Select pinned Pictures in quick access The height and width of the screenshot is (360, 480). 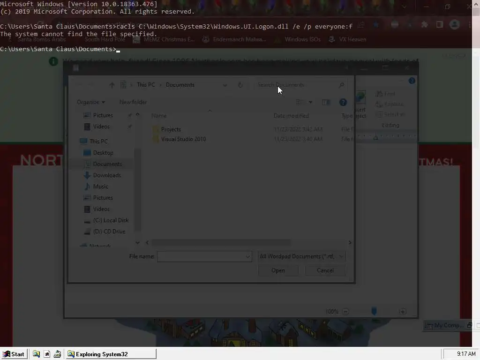click(x=103, y=115)
